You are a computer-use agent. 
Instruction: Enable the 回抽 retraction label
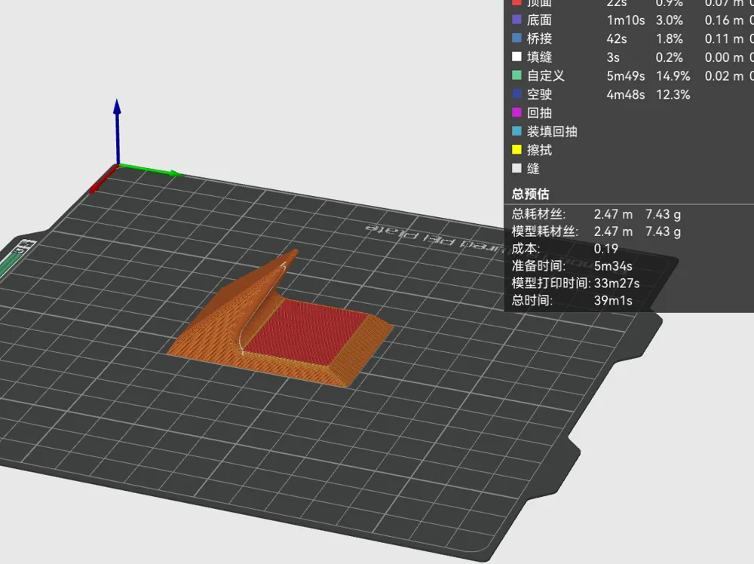pyautogui.click(x=539, y=113)
